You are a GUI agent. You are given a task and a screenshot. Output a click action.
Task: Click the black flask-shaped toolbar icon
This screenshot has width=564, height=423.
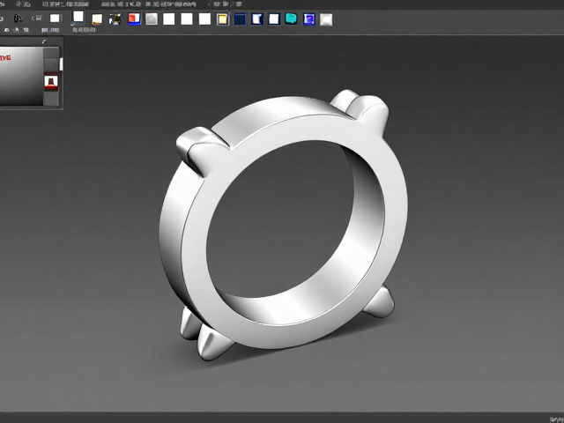pos(18,18)
